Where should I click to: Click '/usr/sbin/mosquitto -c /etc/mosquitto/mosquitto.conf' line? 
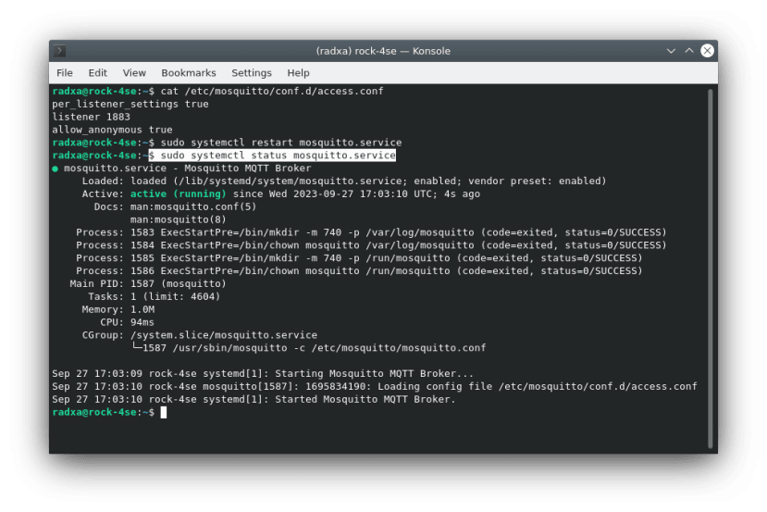(329, 348)
